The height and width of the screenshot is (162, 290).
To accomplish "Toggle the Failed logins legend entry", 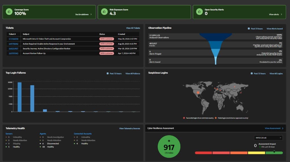I will [231, 118].
